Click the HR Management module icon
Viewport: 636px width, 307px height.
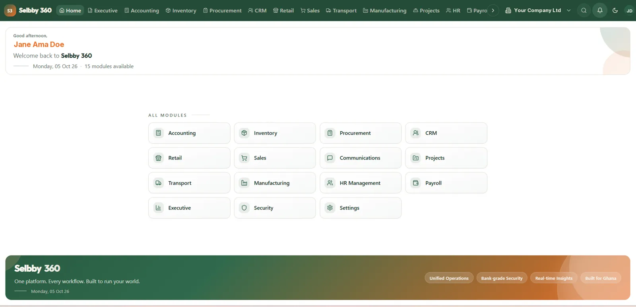(x=330, y=183)
